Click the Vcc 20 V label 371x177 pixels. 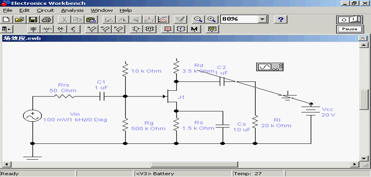point(328,112)
